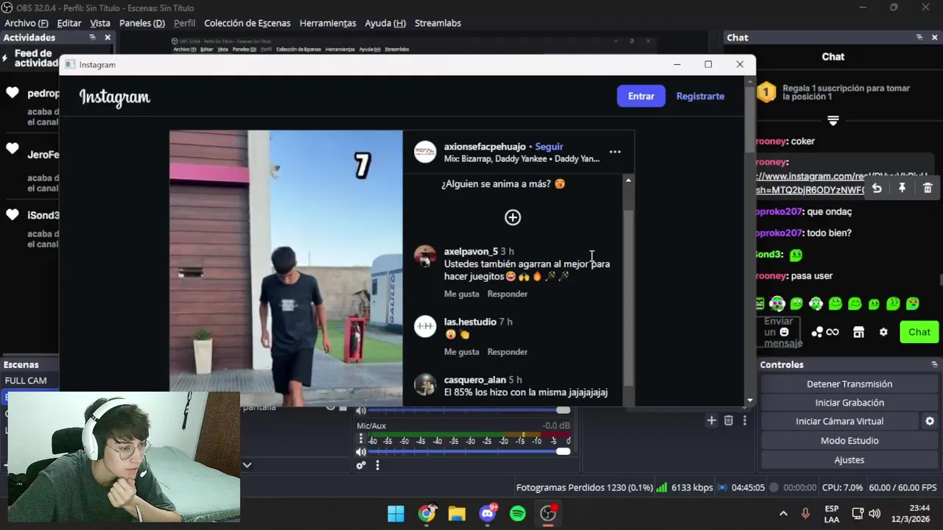
Task: Select the FULL CAM scene
Action: click(x=26, y=381)
